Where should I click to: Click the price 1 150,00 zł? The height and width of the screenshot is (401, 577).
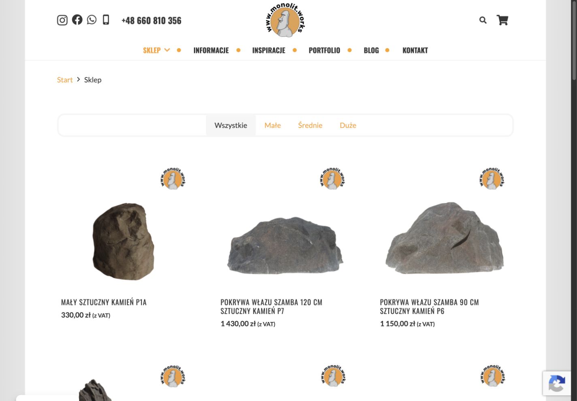point(398,324)
